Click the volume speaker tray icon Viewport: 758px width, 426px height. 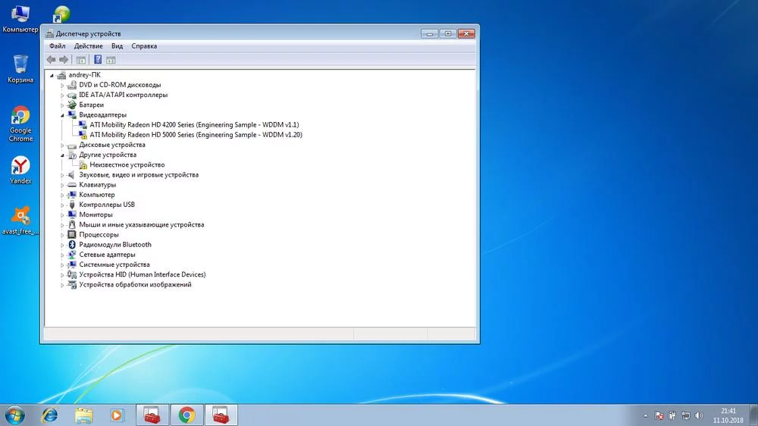(699, 415)
